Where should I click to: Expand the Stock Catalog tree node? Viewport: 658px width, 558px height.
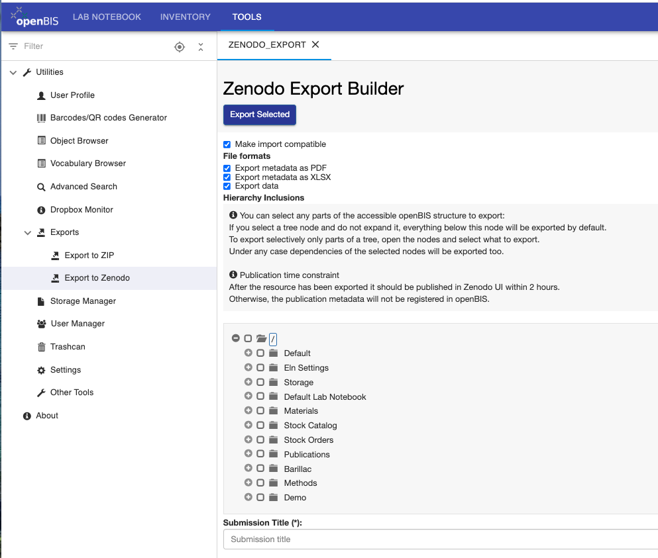248,425
